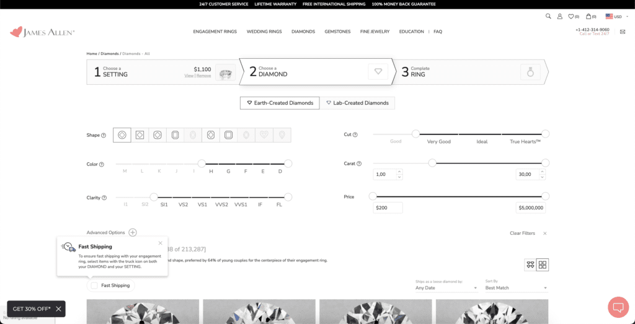This screenshot has width=635, height=324.
Task: Select the Round diamond shape
Action: click(x=122, y=135)
